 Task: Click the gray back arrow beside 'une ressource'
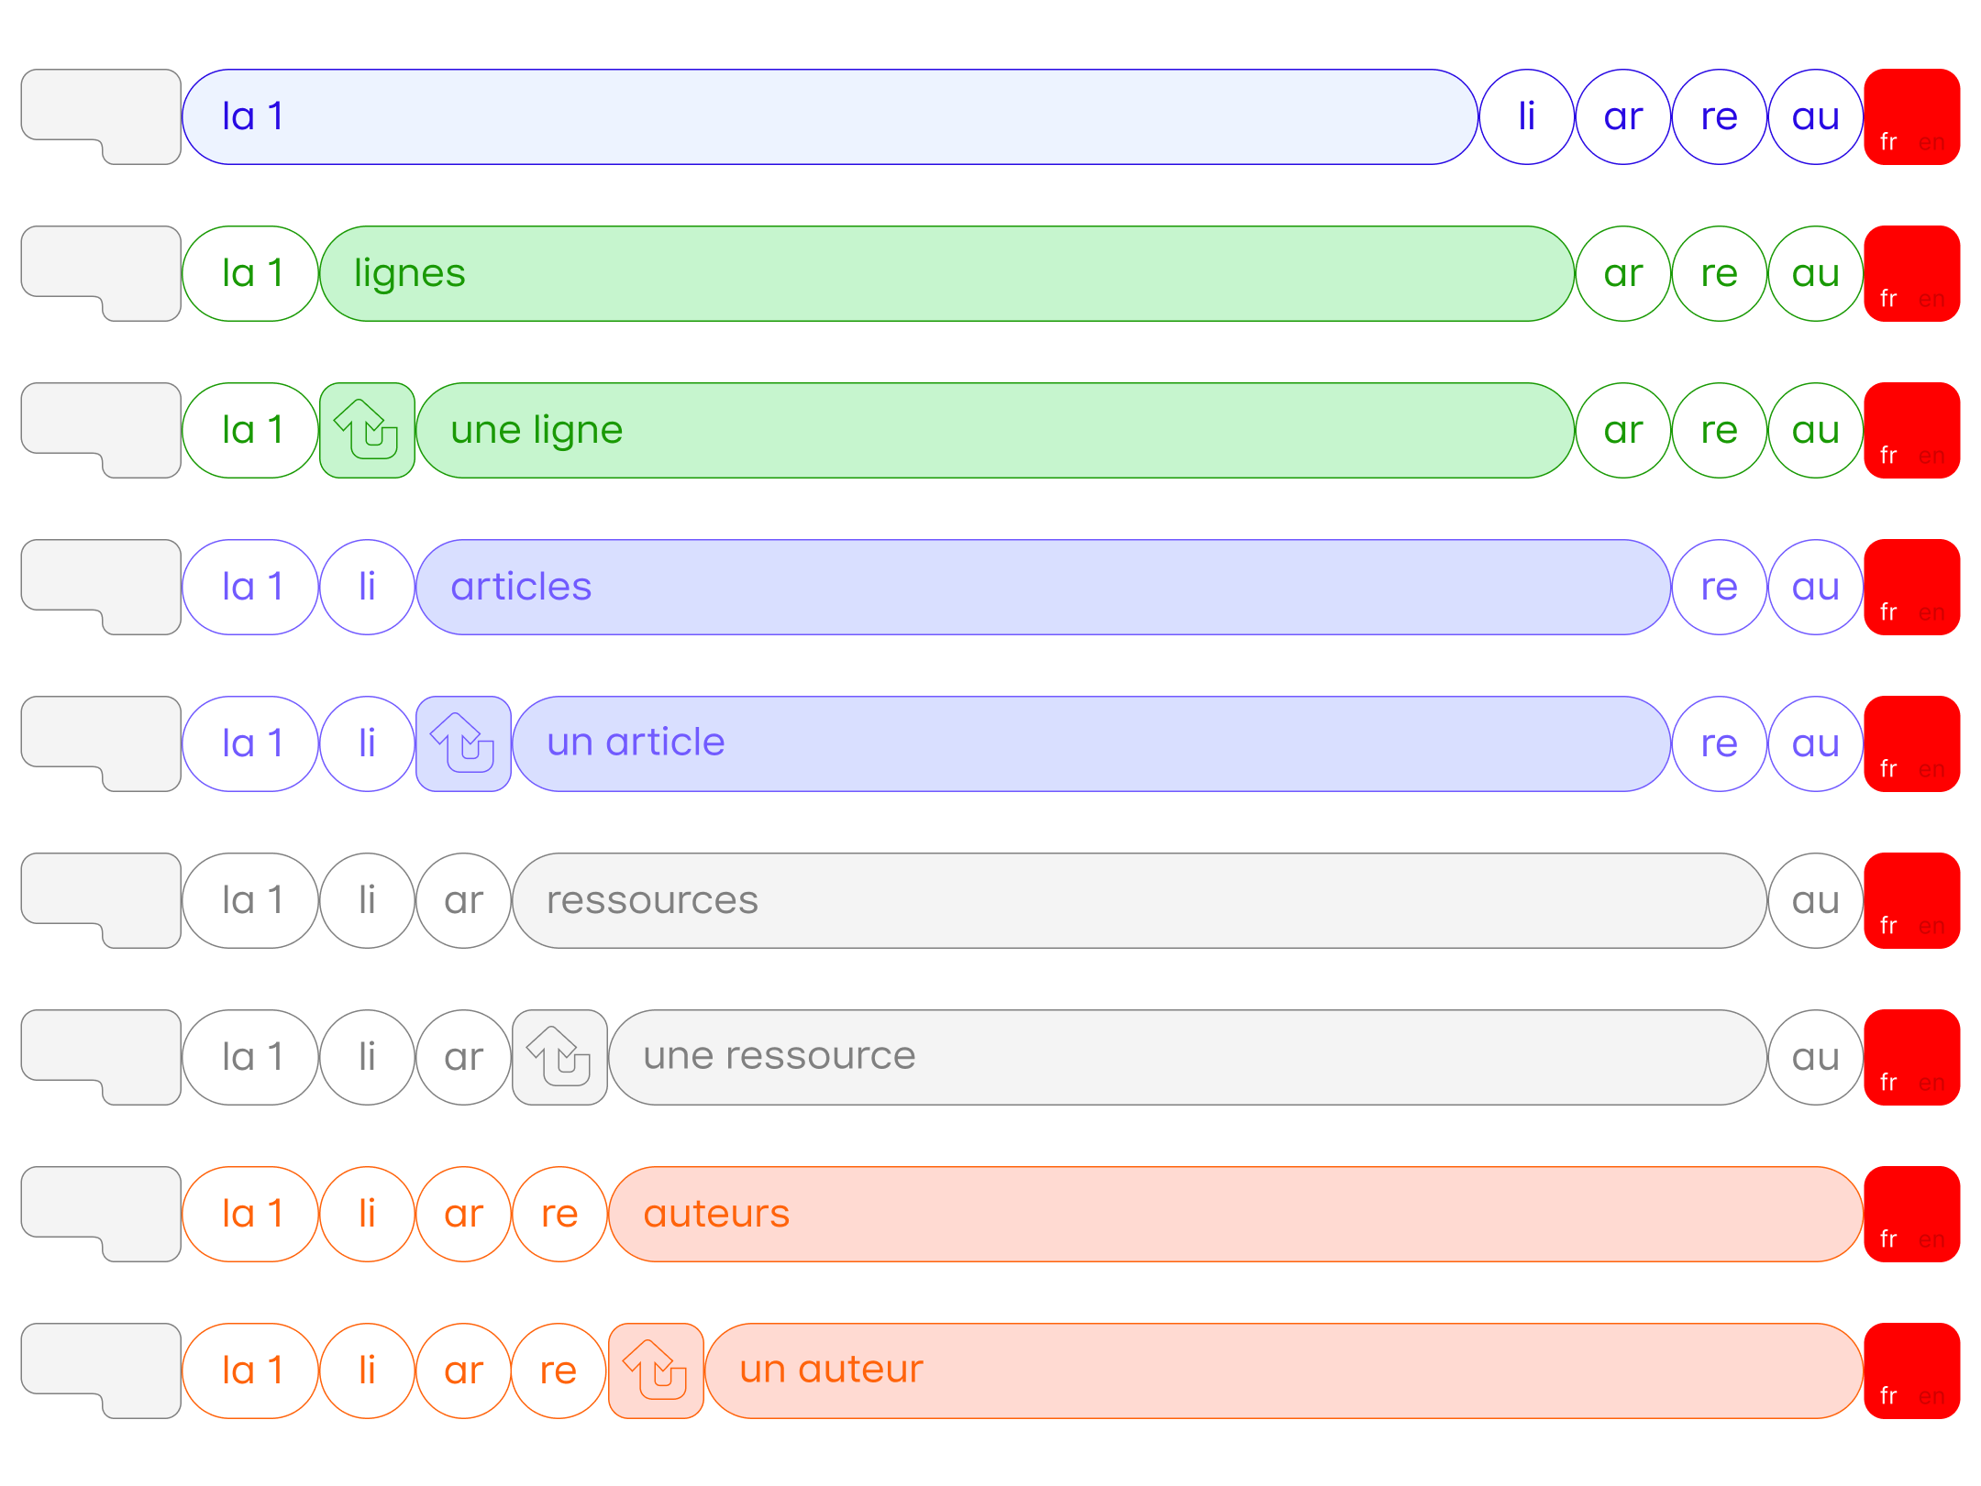point(559,1057)
